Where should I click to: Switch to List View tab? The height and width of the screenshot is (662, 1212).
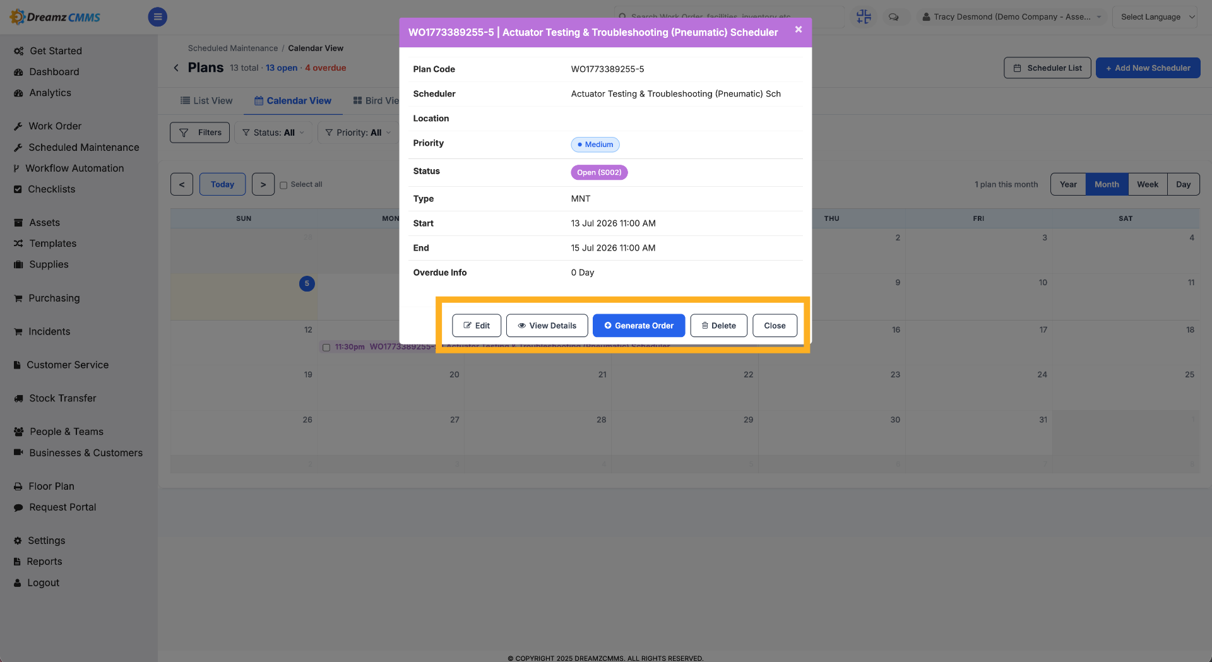point(206,100)
